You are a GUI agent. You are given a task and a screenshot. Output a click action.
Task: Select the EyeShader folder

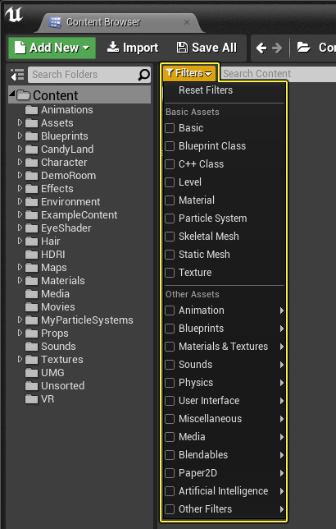(x=66, y=228)
